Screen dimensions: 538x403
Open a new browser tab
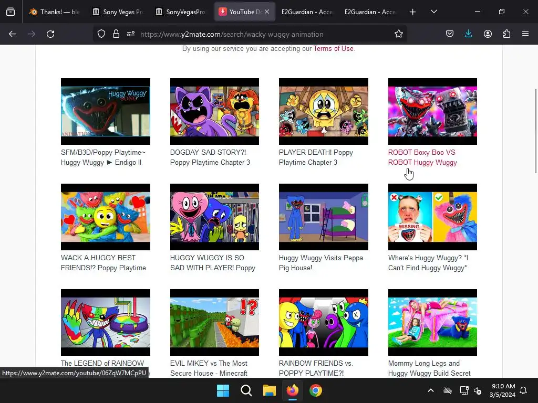coord(413,12)
